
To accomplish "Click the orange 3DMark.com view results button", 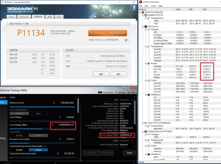I will click(x=108, y=33).
